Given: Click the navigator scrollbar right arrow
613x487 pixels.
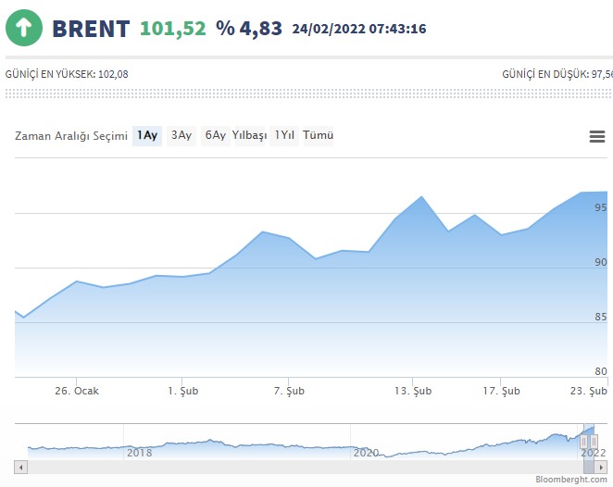Looking at the screenshot, I should pyautogui.click(x=602, y=468).
